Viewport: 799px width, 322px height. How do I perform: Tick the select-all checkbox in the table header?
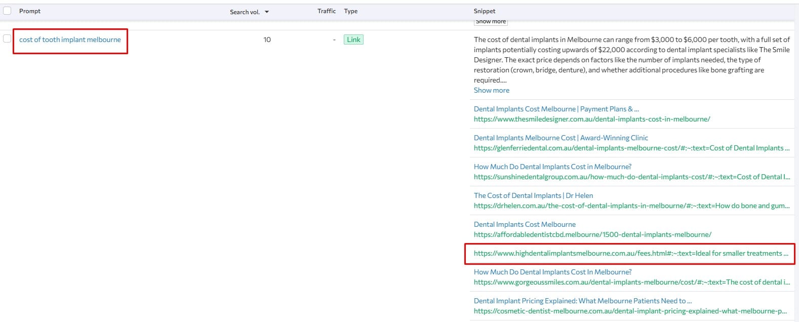coord(7,11)
